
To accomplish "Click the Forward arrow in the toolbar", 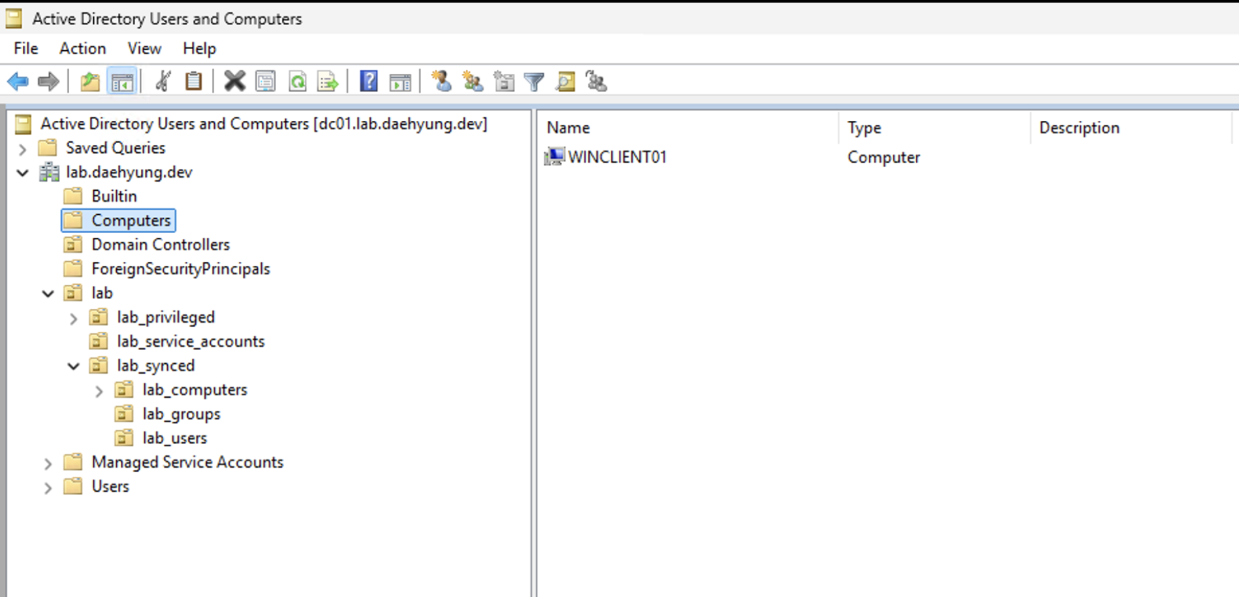I will tap(48, 82).
